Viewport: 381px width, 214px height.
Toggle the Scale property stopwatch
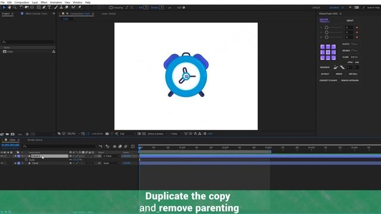(x=26, y=160)
